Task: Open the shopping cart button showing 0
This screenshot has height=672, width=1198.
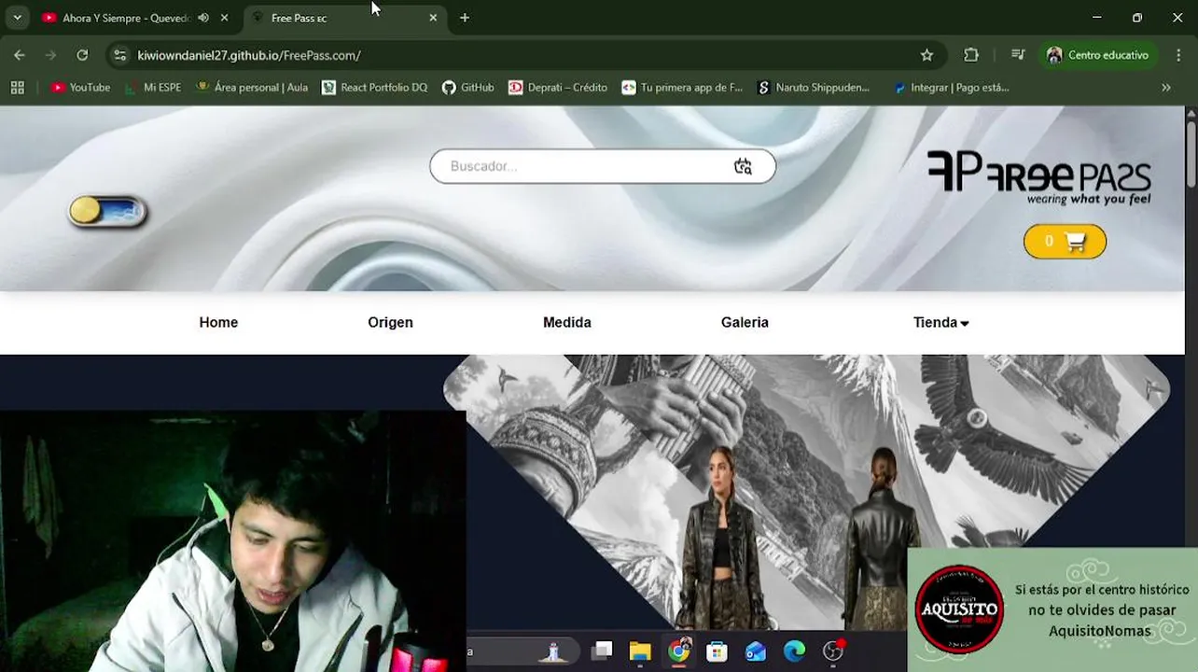Action: pyautogui.click(x=1065, y=242)
